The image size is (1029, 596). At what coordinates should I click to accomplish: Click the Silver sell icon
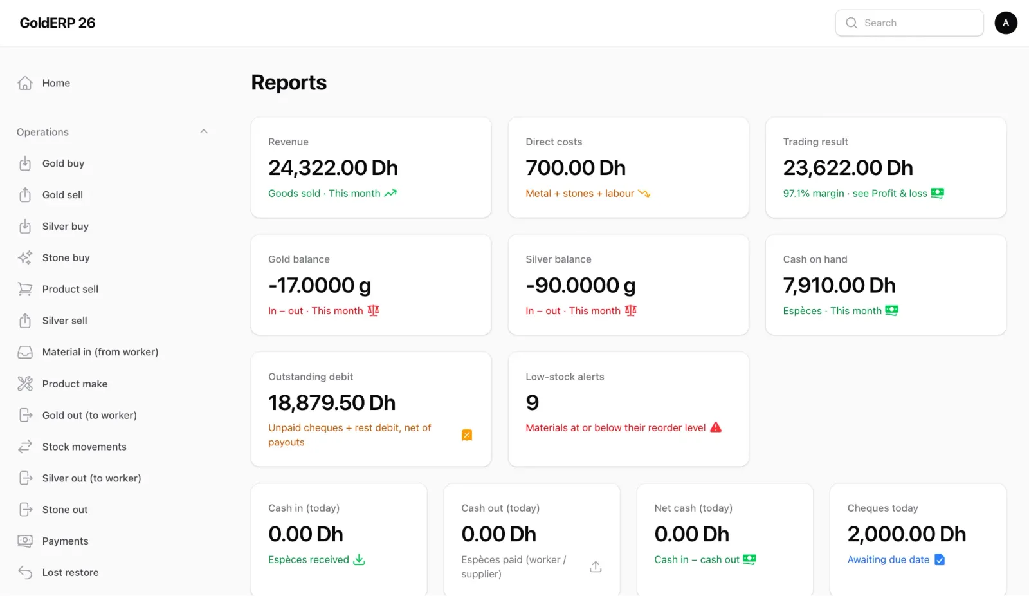[x=25, y=321]
